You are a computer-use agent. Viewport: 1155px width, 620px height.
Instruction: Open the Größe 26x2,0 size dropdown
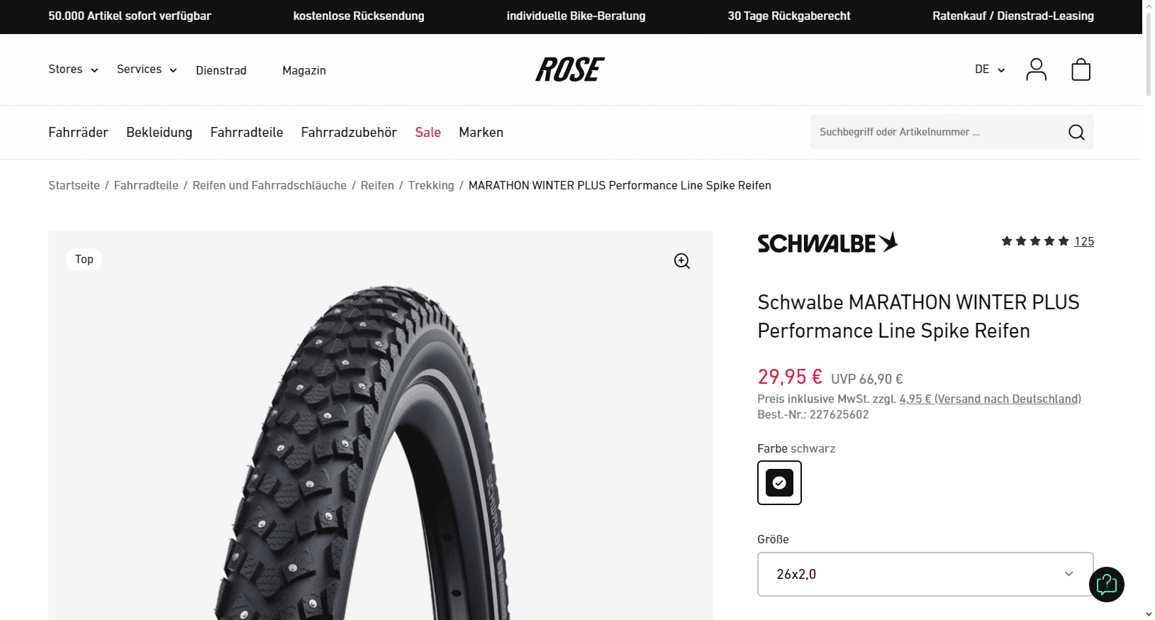coord(925,575)
